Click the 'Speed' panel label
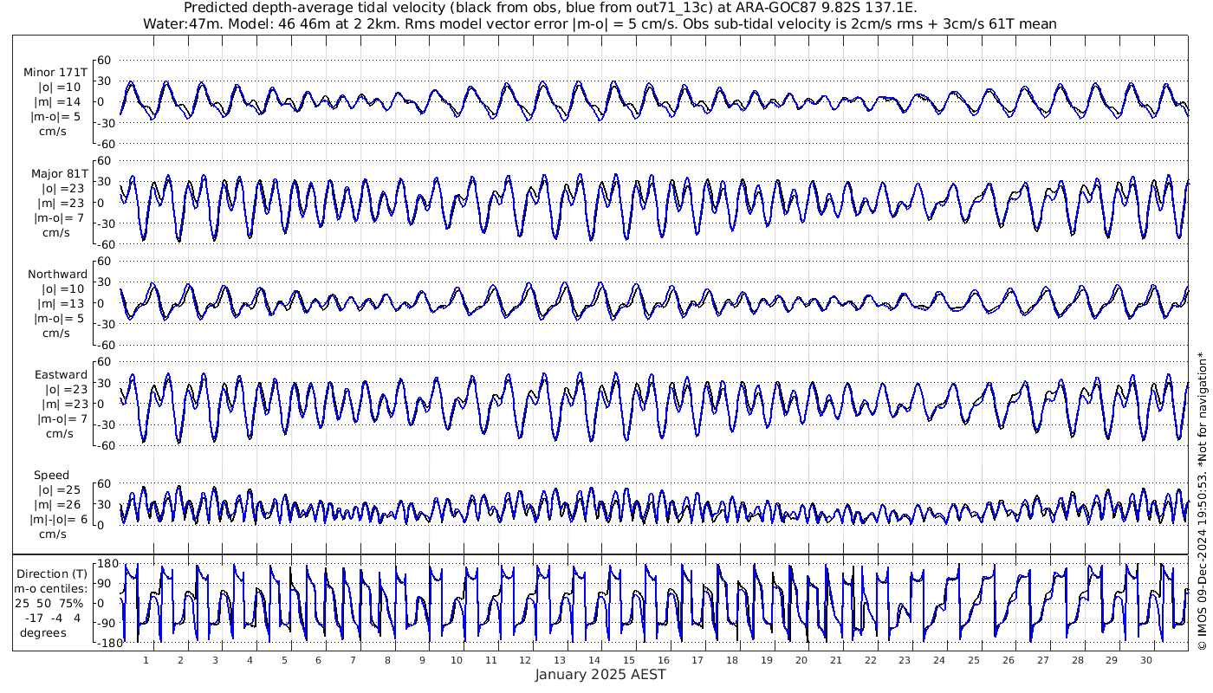 [x=52, y=476]
